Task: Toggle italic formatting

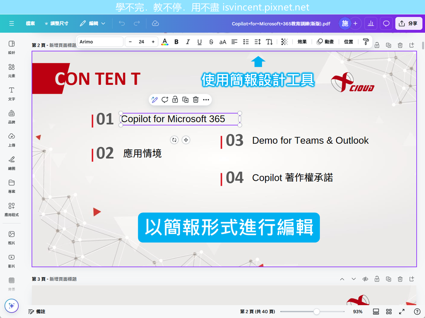Action: (x=188, y=42)
